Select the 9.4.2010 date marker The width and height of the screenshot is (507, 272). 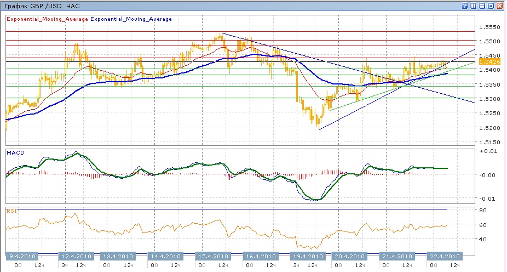(x=22, y=256)
